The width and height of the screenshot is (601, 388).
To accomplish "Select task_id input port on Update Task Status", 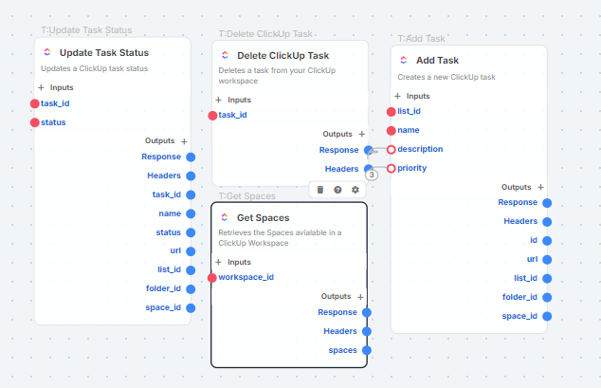I will tap(35, 103).
